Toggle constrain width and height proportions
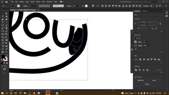Image resolution: width=169 pixels, height=95 pixels. coord(160,23)
